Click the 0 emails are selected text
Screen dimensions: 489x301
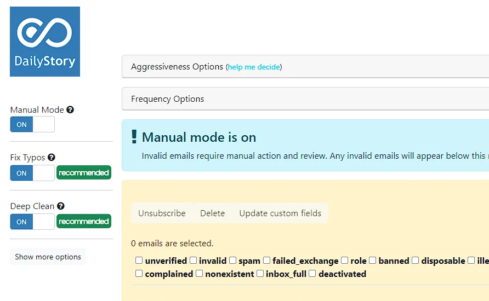172,244
